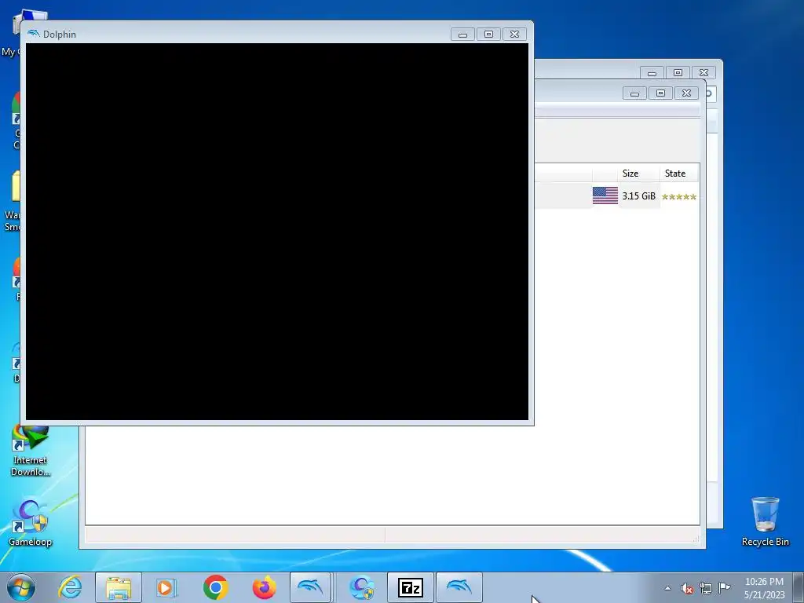804x603 pixels.
Task: Launch Internet Explorer from the taskbar
Action: [70, 587]
